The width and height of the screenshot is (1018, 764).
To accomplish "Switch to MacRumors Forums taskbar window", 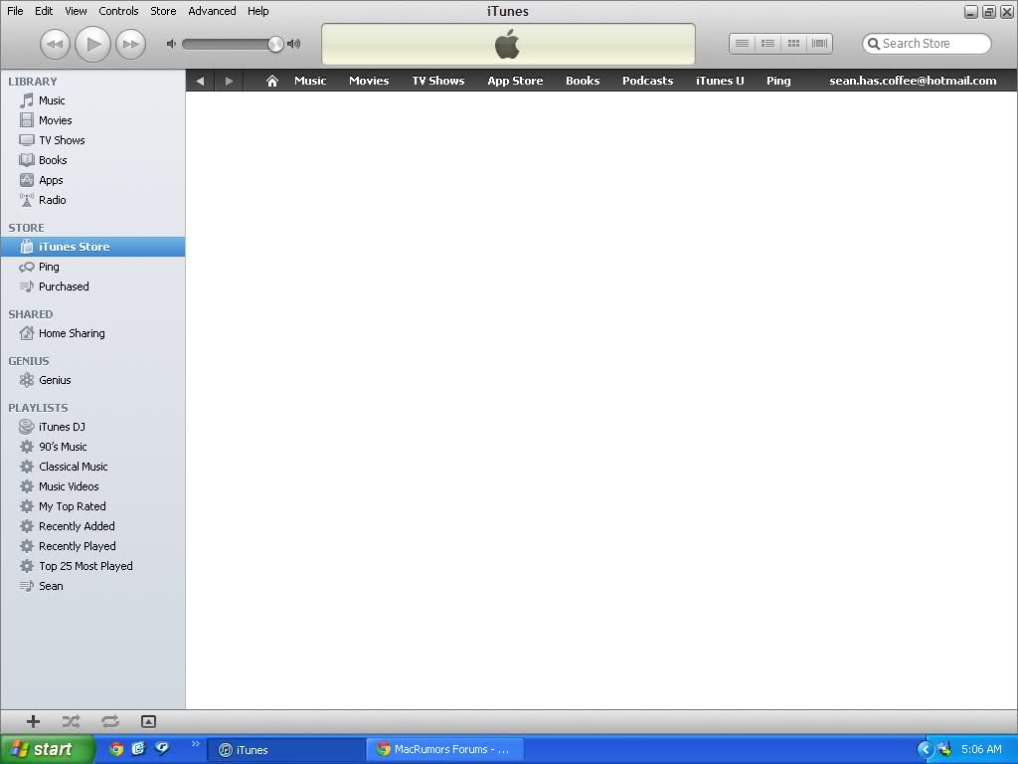I will pos(444,750).
